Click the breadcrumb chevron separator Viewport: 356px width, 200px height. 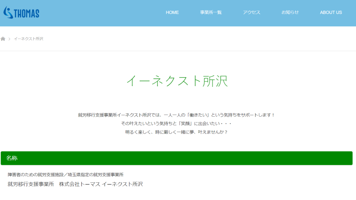click(9, 39)
